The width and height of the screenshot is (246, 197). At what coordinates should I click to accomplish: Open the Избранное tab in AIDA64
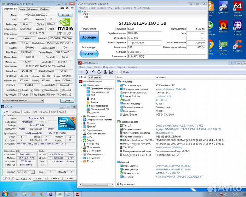coord(94,77)
